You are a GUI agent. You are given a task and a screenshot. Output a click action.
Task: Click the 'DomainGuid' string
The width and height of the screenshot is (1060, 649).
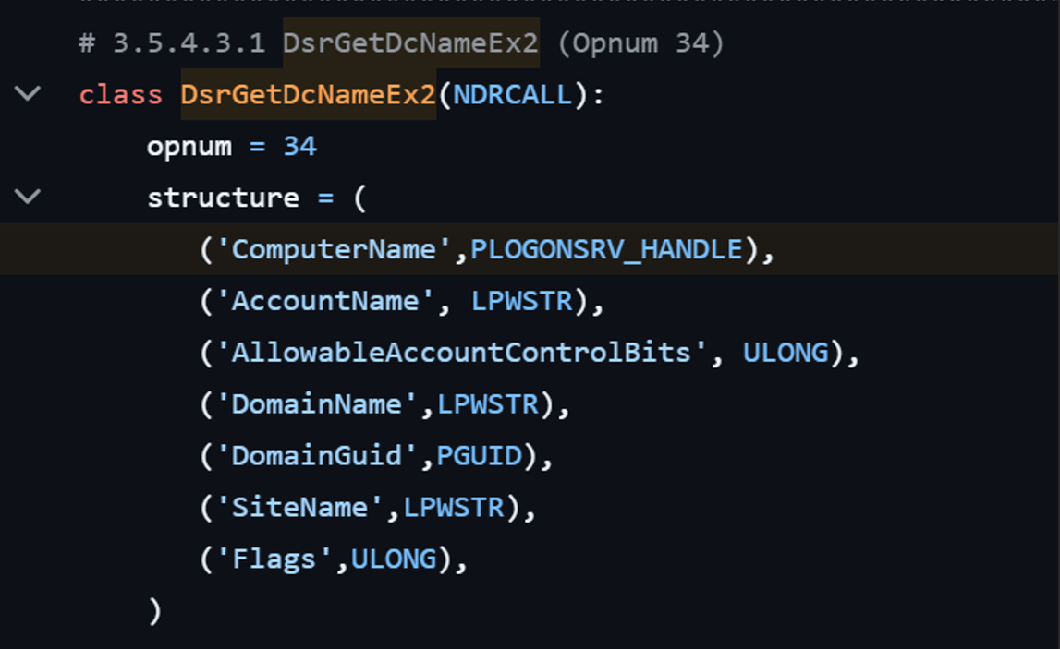[x=316, y=456]
